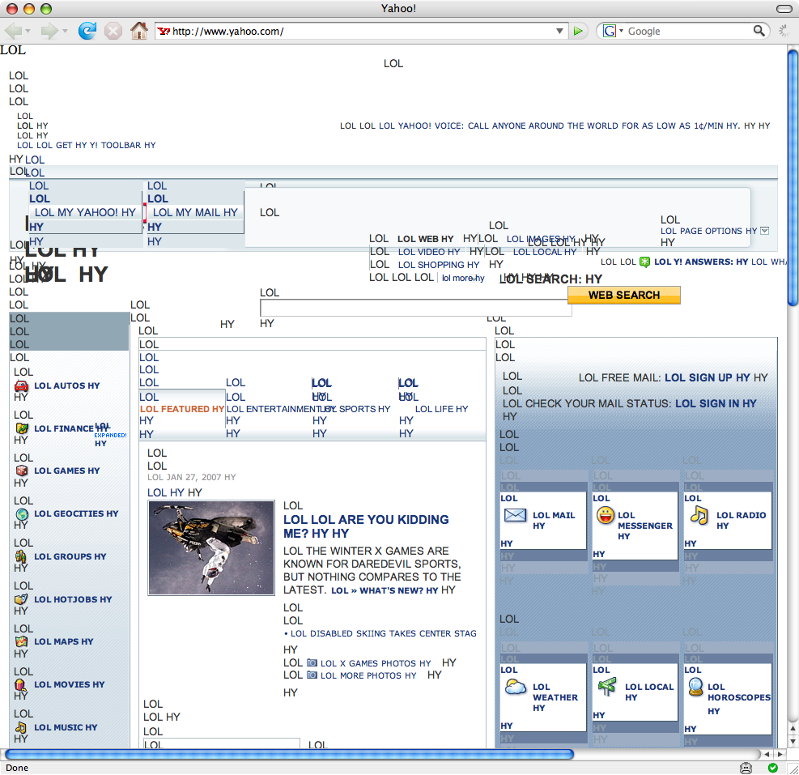Click the Disabled Skiing Takes Center Stage link
799x775 pixels.
tap(384, 633)
